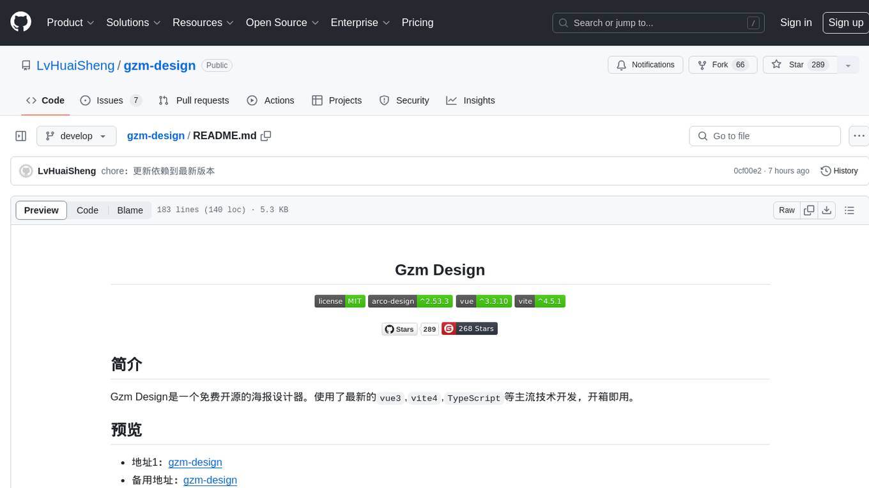Switch to the Code tab

pyautogui.click(x=45, y=100)
